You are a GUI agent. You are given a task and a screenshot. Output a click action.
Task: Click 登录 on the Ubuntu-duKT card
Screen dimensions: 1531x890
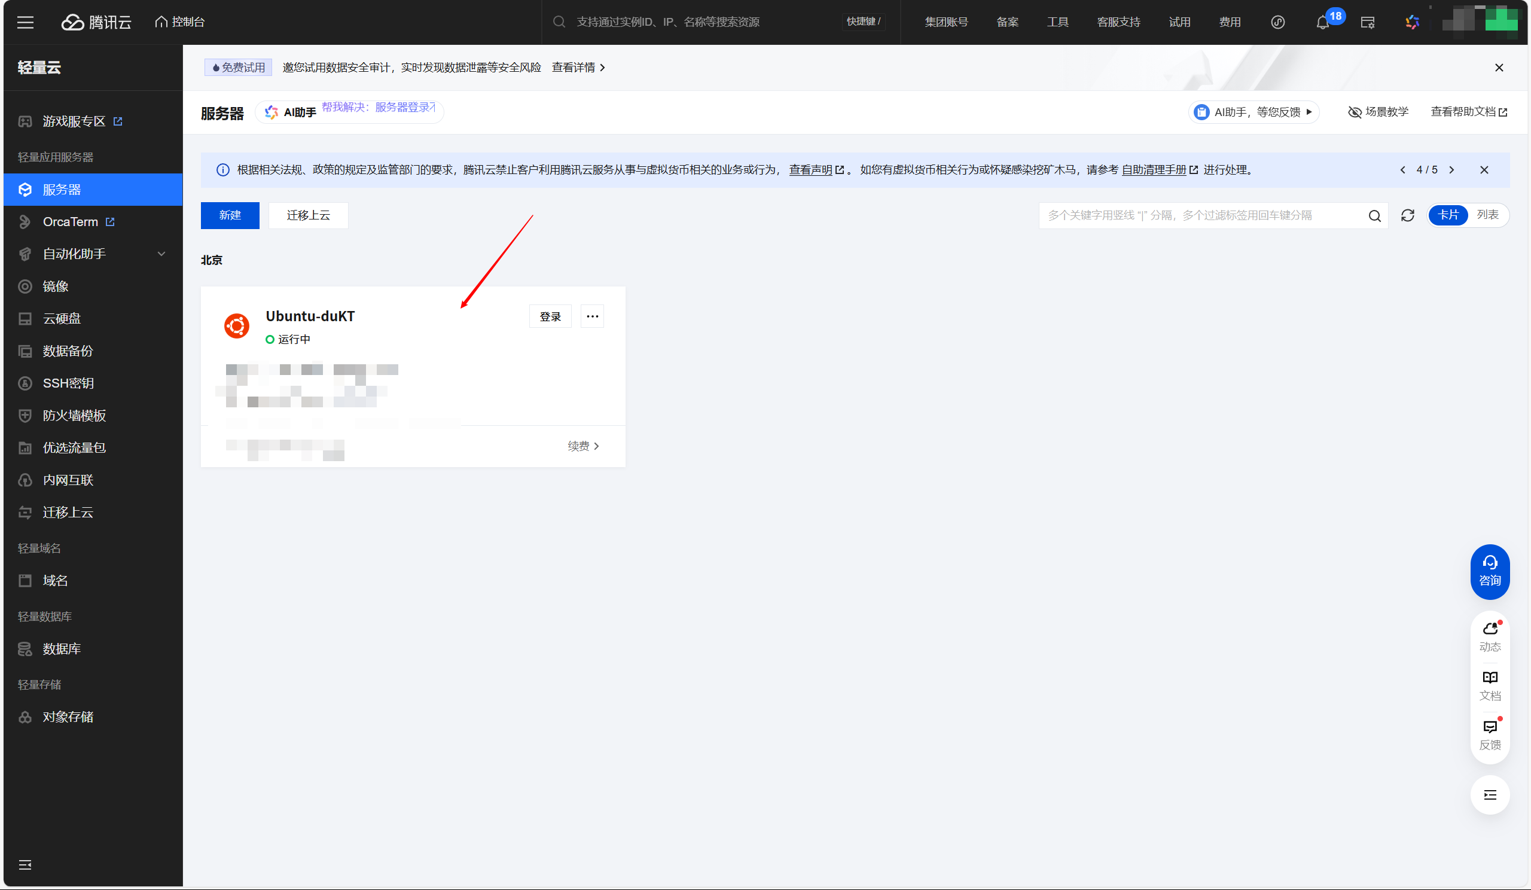550,316
